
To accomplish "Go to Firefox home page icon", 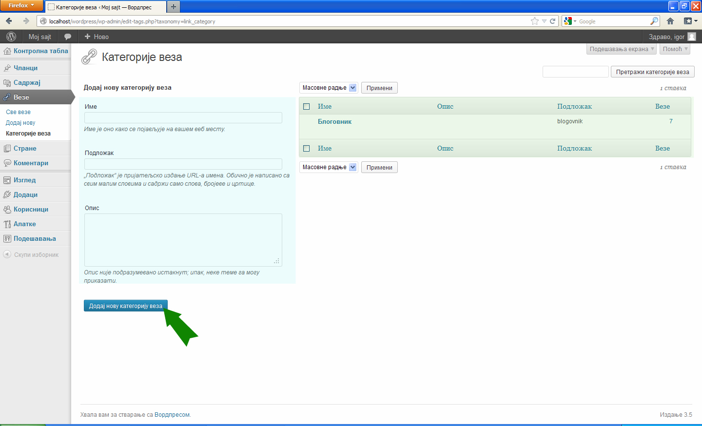I will pos(670,21).
